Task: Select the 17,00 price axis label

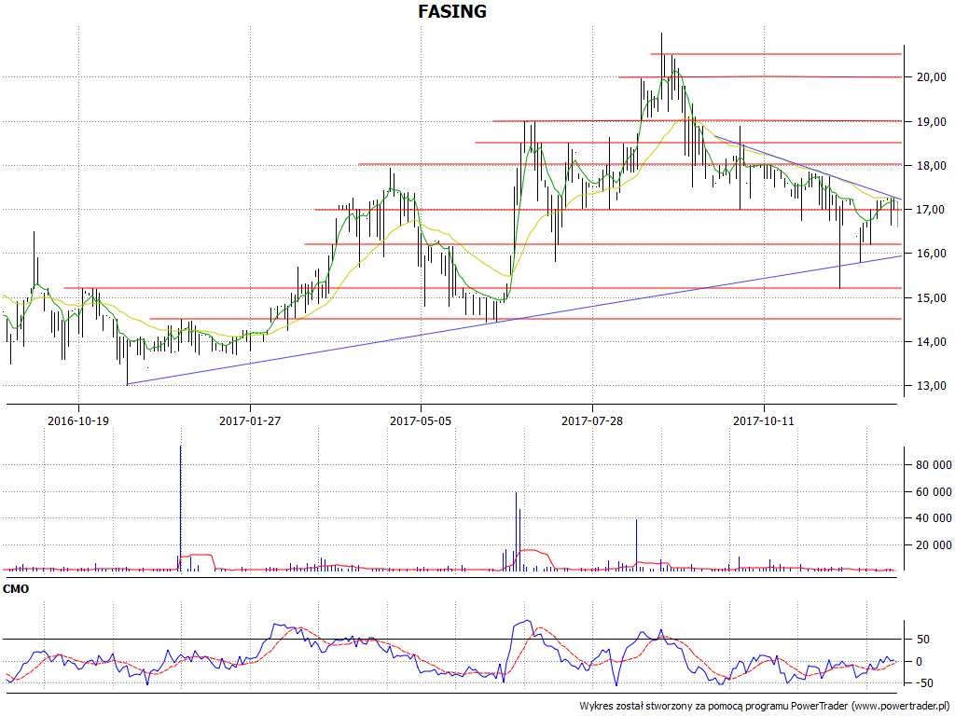Action: (932, 210)
